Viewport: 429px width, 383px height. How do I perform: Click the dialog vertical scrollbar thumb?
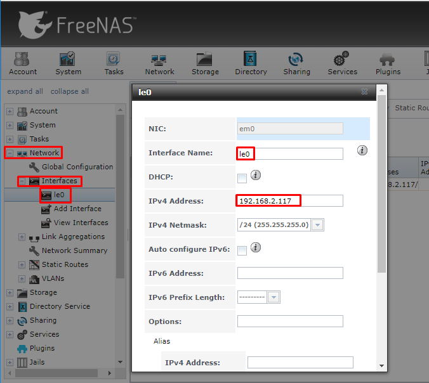(381, 184)
